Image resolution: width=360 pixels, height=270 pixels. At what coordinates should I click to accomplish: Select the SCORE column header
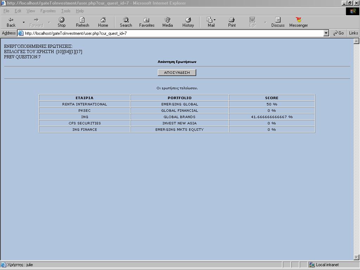(272, 98)
